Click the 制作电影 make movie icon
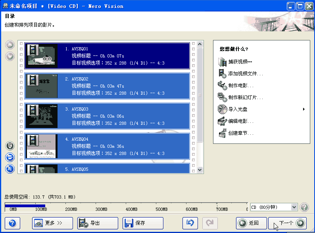 (222, 85)
